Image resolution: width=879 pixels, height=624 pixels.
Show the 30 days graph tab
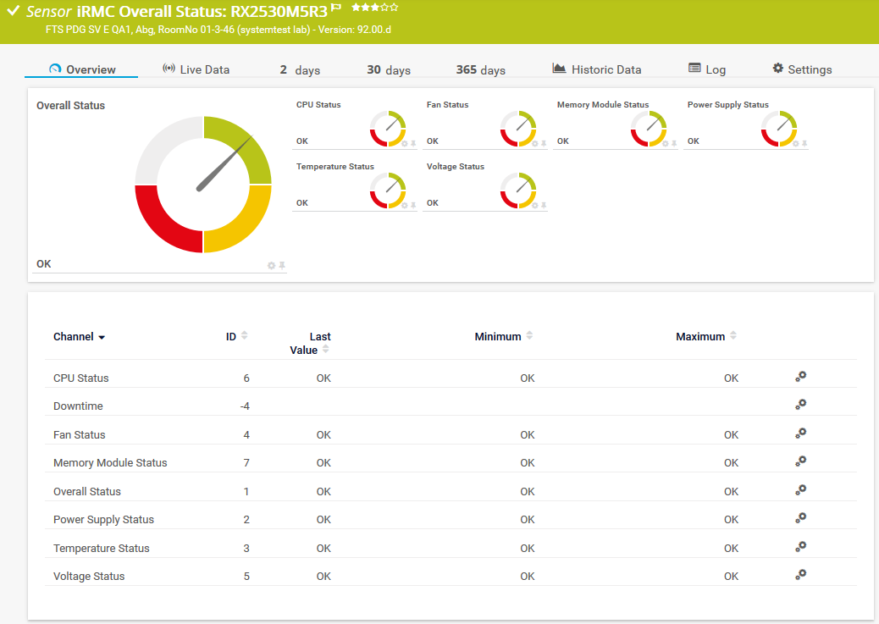pos(388,69)
